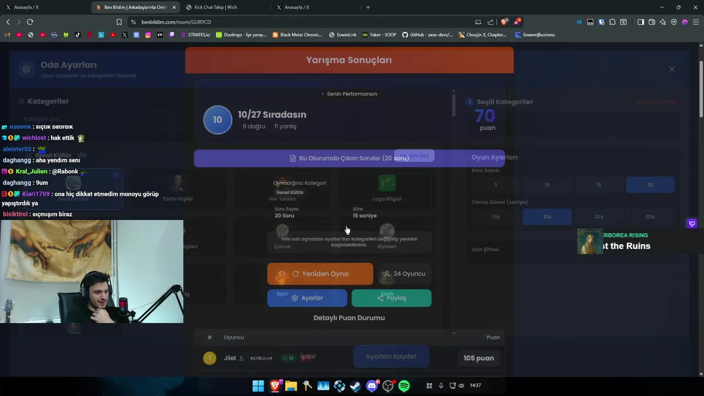Open the Duolingo bookmark
Viewport: 704px width, 396px height.
point(241,35)
